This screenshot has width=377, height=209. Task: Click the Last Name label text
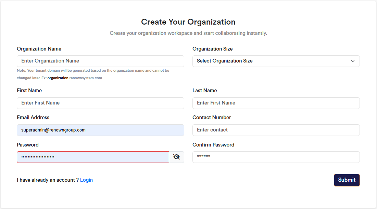[x=204, y=90]
